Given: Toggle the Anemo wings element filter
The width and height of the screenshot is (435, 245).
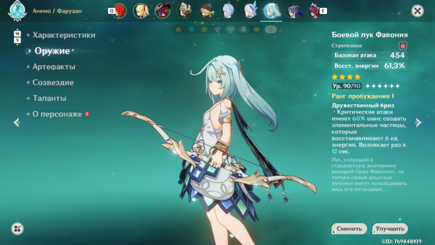Looking at the screenshot, I should 230,29.
